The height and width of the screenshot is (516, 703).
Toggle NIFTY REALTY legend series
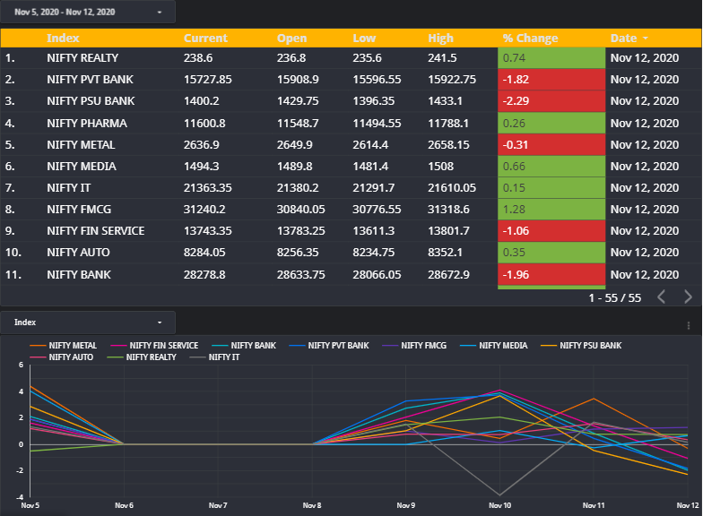142,357
